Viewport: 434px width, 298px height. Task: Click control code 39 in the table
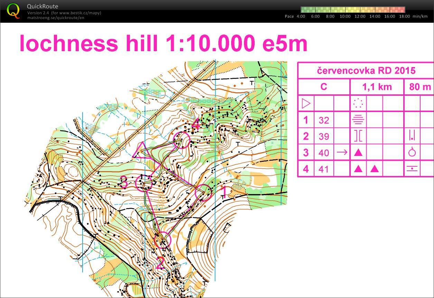click(x=324, y=136)
